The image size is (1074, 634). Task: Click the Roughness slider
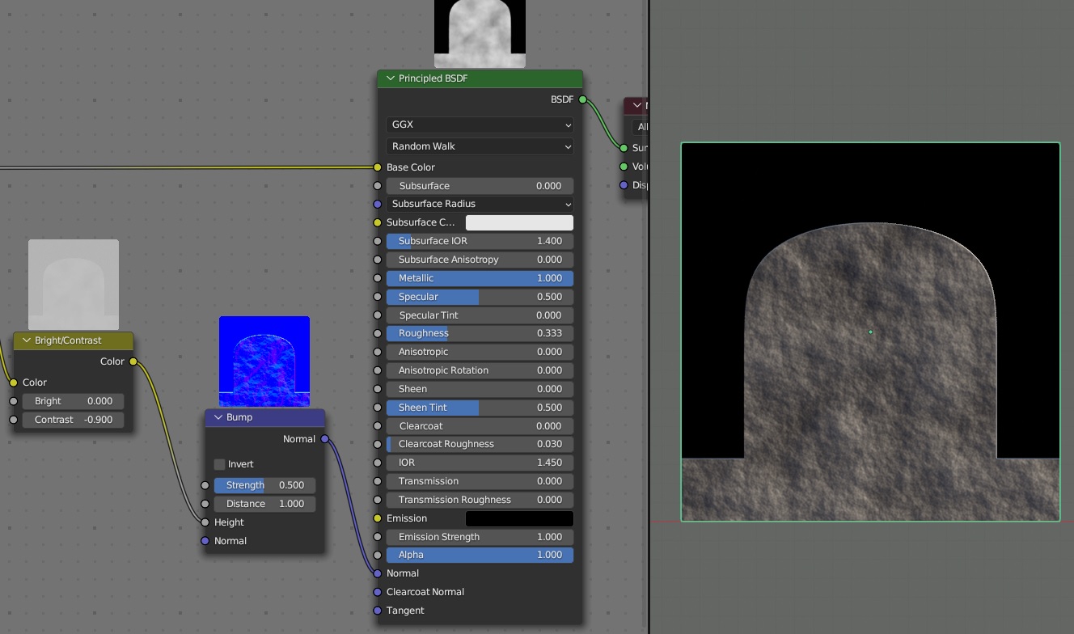pyautogui.click(x=480, y=333)
